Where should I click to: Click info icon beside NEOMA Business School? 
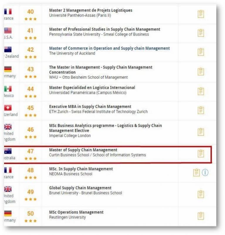pyautogui.click(x=205, y=172)
